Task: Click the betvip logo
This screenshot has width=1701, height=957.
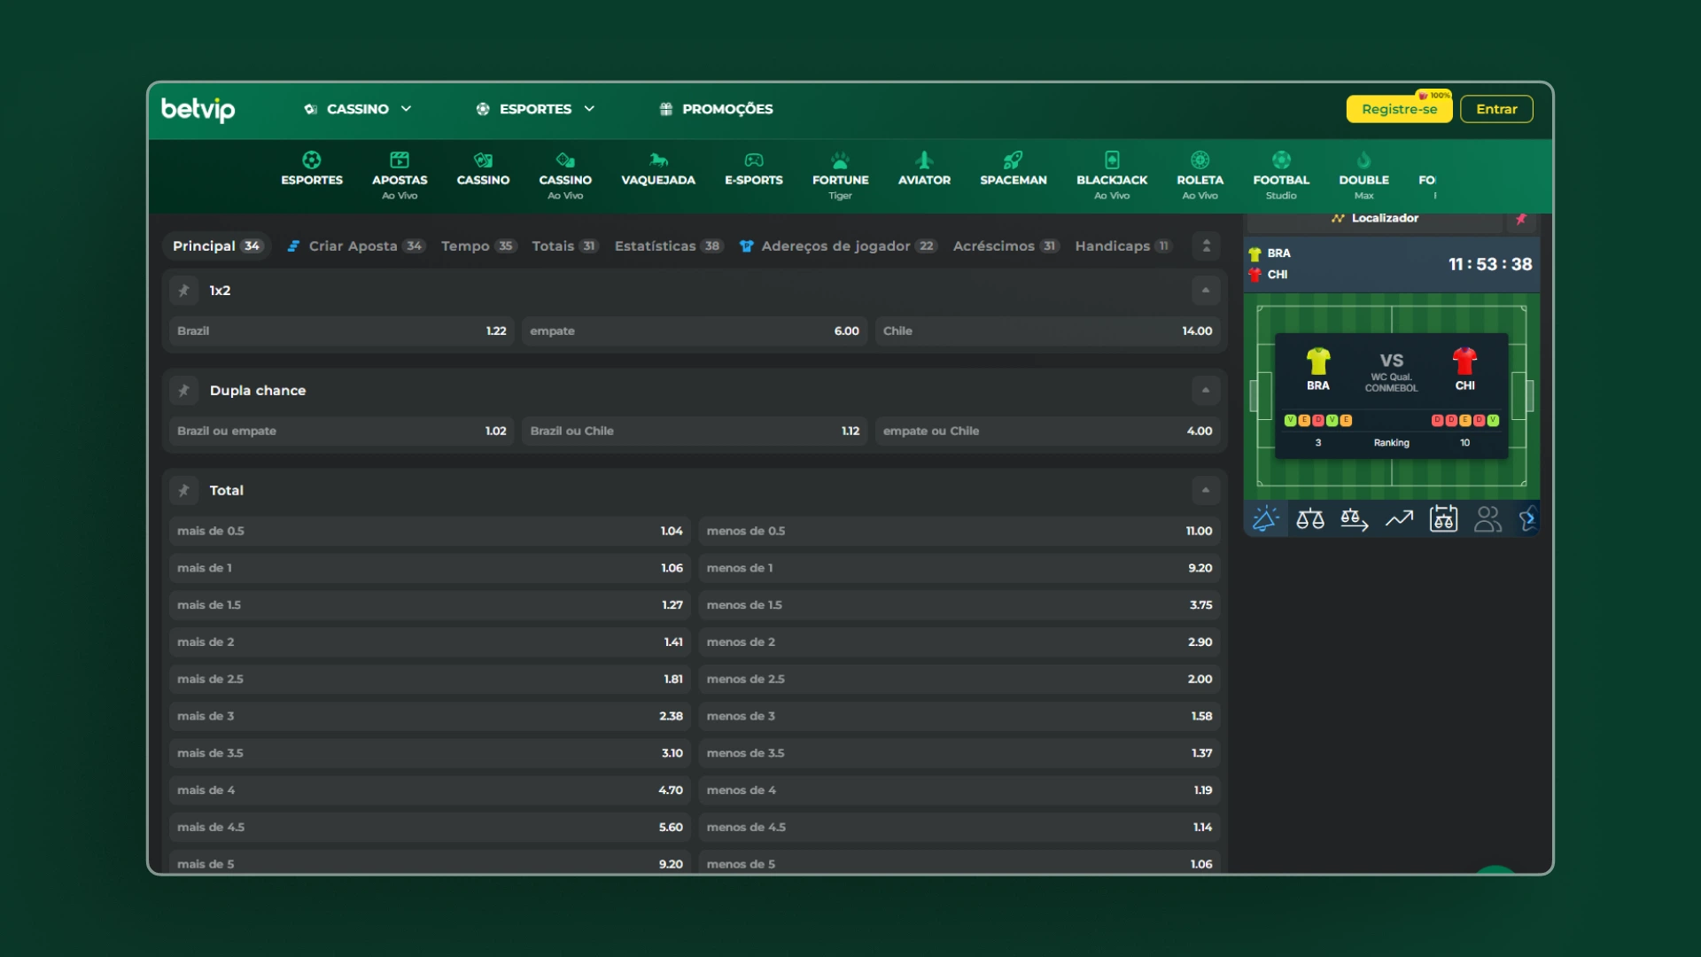Action: tap(198, 109)
